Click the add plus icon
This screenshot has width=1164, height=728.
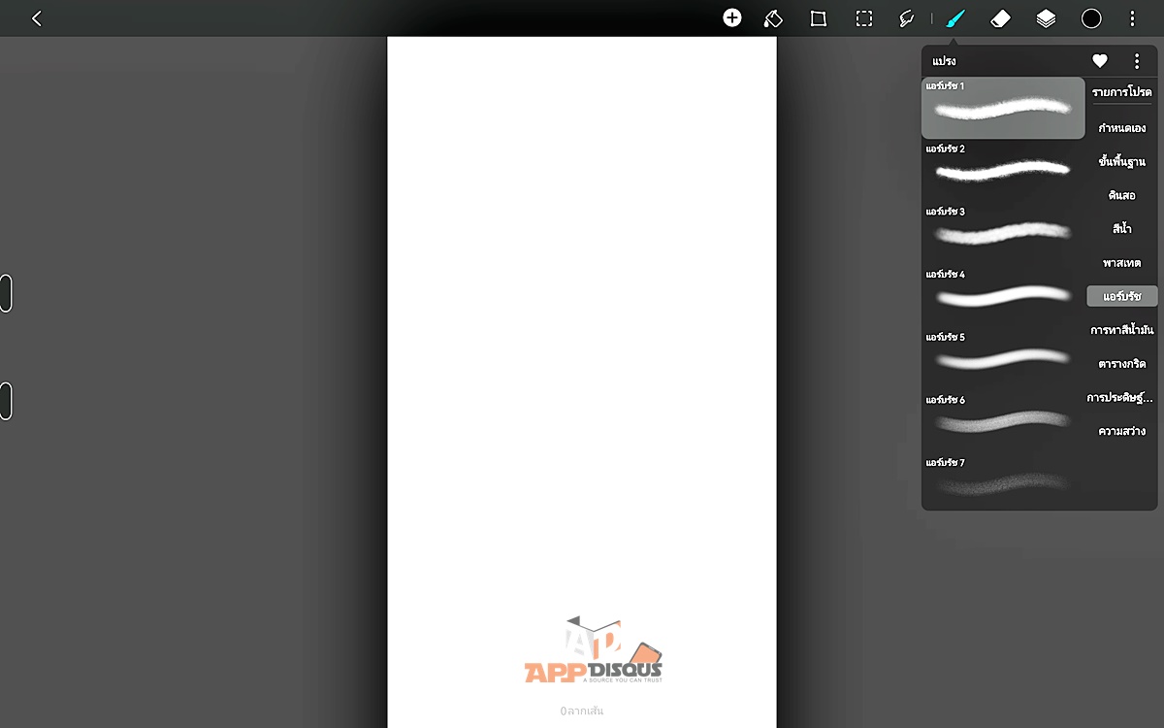tap(732, 18)
